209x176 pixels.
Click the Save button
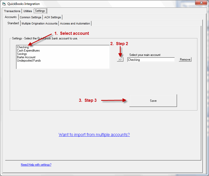coord(153,100)
